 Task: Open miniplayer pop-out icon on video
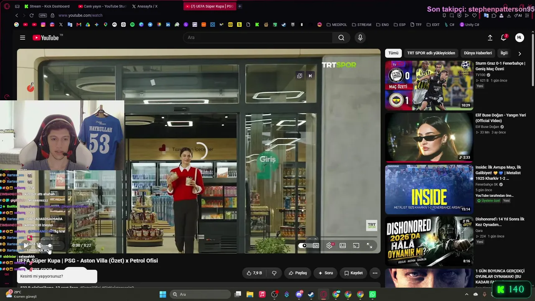tap(300, 76)
